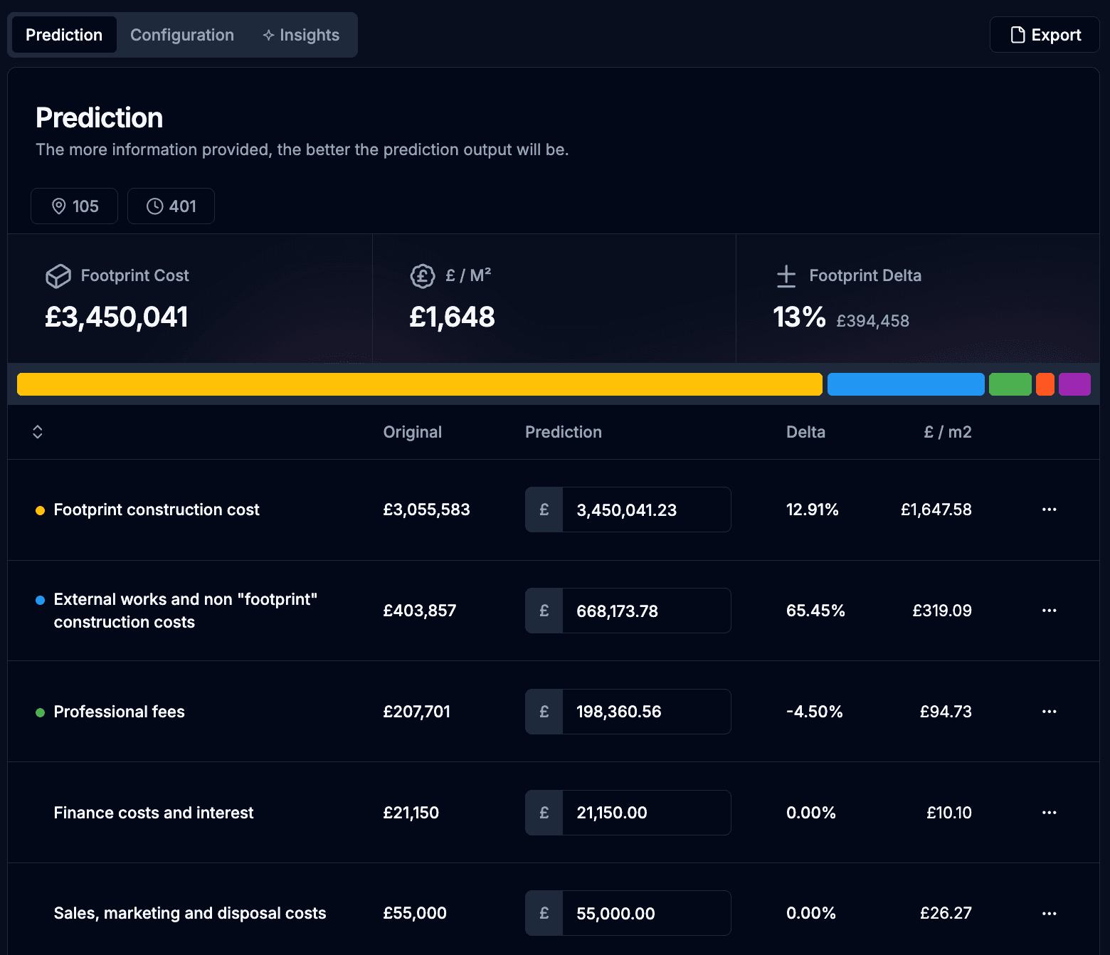Click the sparkle icon on the Insights tab
This screenshot has width=1110, height=955.
coord(268,35)
